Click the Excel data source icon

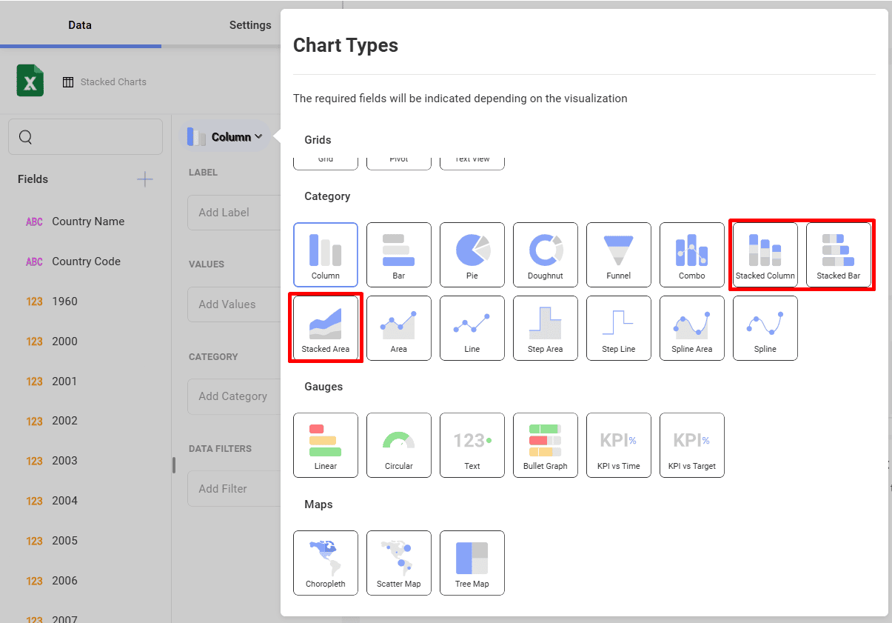click(30, 81)
